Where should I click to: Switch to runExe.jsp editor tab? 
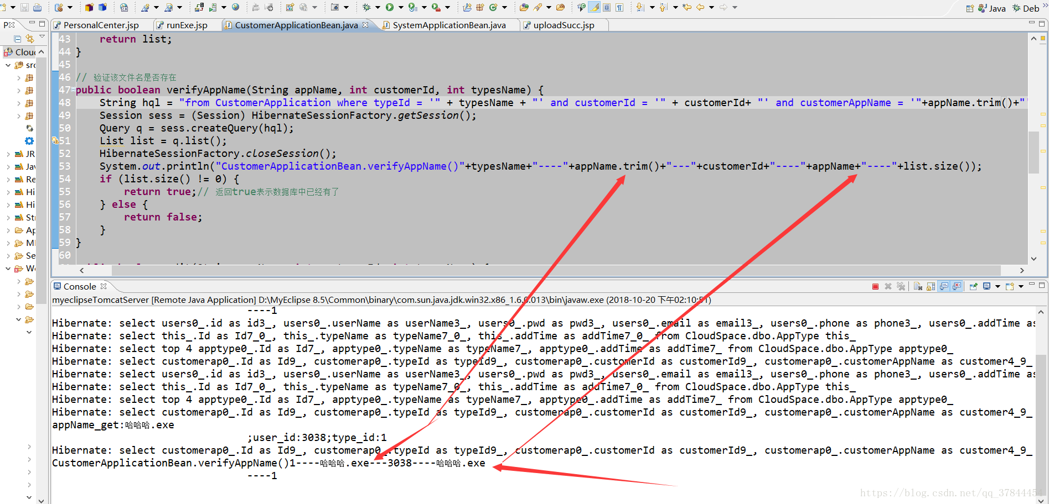point(187,25)
